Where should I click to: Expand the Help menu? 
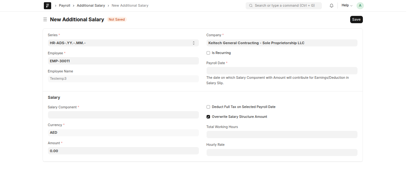[347, 5]
